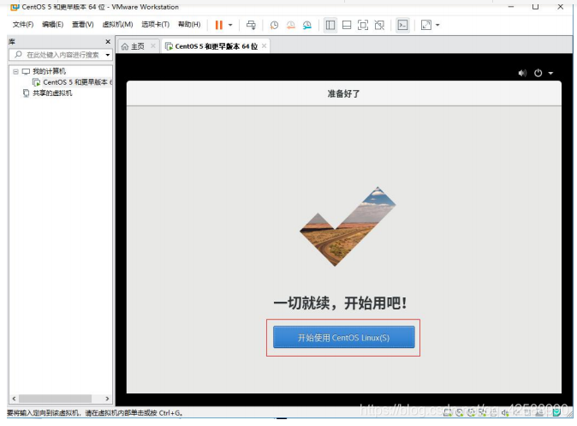Enter full screen mode icon
This screenshot has width=577, height=426.
[363, 25]
